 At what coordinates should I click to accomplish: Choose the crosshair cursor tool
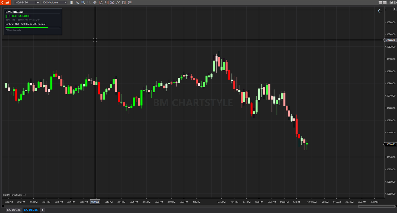tap(95, 2)
